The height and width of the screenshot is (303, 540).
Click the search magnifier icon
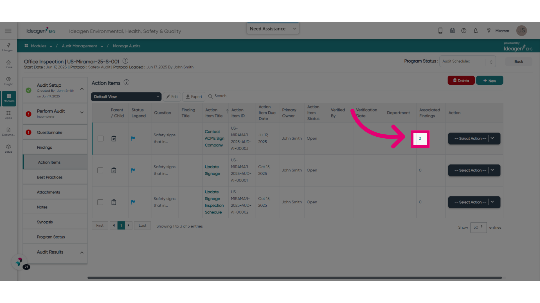click(x=210, y=97)
